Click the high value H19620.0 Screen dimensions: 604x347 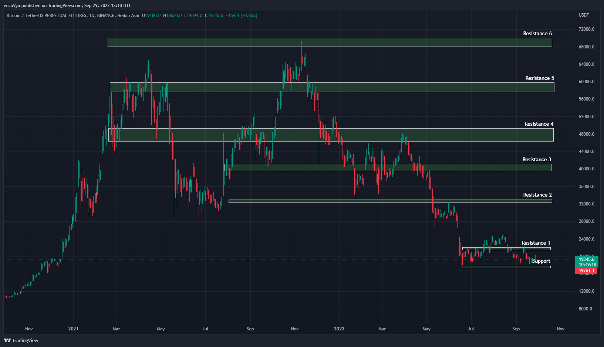tap(172, 16)
